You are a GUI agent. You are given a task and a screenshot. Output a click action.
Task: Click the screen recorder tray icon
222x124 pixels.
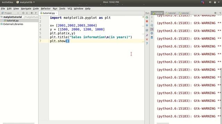(203, 2)
